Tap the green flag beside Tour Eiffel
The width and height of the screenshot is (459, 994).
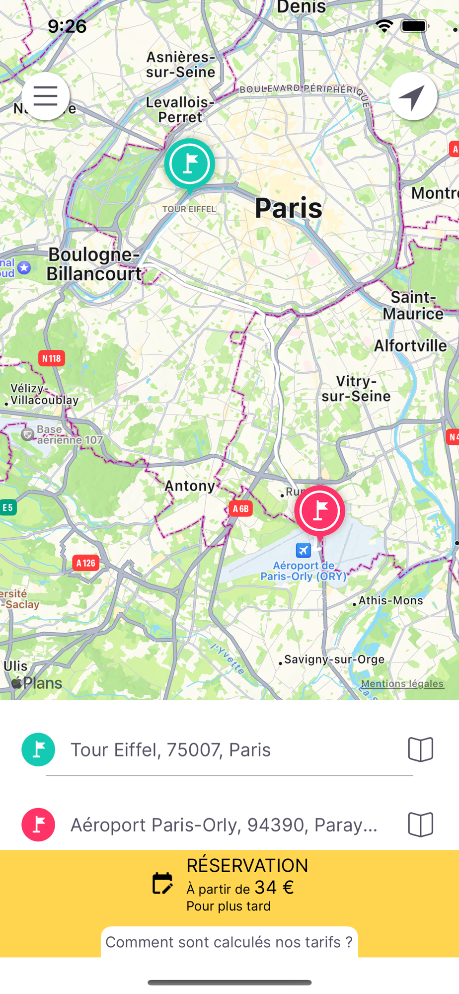pyautogui.click(x=38, y=749)
